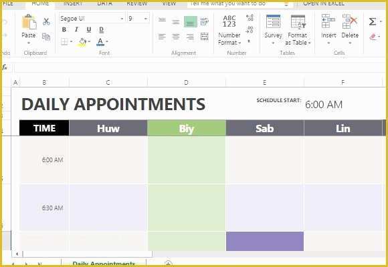Click the horizontal scrollbar left arrow

pos(17,254)
